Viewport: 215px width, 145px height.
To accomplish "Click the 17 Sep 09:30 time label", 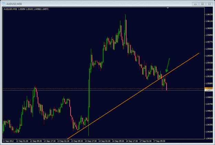I will coord(159,141).
